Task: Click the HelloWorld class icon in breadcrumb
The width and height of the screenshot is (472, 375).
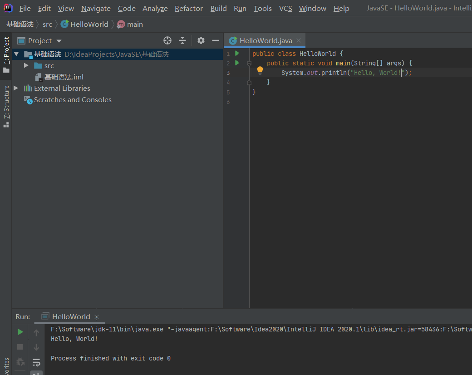Action: pyautogui.click(x=64, y=24)
